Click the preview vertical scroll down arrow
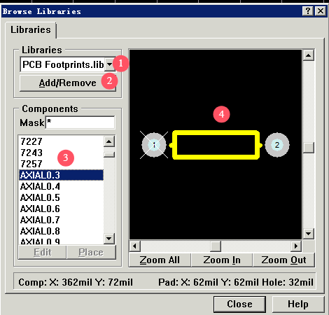This screenshot has height=315, width=329. (308, 233)
